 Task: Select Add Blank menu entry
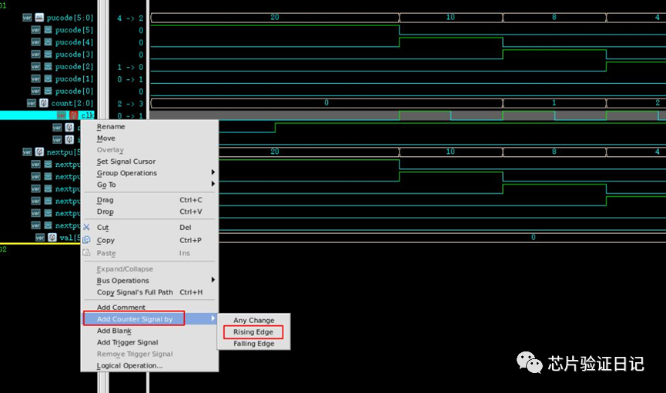tap(114, 331)
